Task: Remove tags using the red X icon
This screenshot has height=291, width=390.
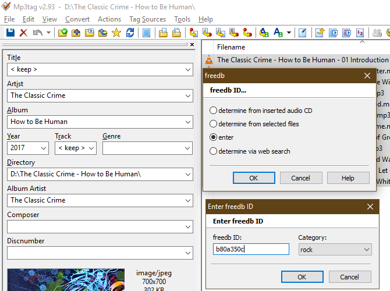Action: pyautogui.click(x=24, y=33)
